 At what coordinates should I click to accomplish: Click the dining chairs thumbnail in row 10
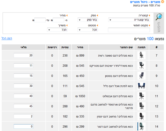141,86
